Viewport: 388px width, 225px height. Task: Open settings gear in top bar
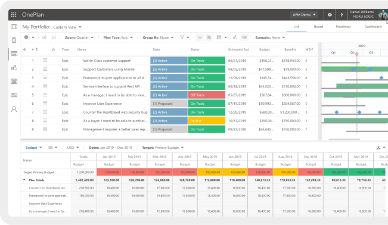coord(330,15)
